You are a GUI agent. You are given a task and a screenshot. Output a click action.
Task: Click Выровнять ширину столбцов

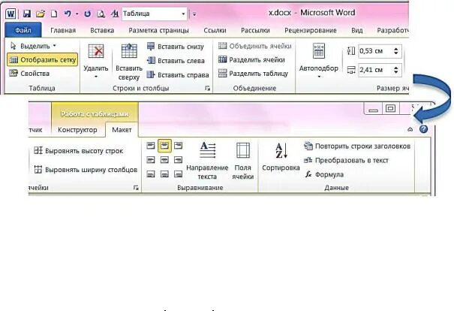[85, 170]
